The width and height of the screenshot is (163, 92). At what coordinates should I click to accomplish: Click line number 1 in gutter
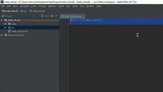[61, 20]
